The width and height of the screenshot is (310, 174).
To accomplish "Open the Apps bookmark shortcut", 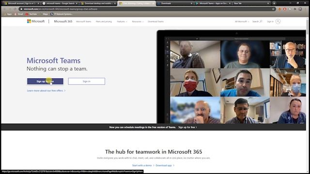I will tap(8, 14).
